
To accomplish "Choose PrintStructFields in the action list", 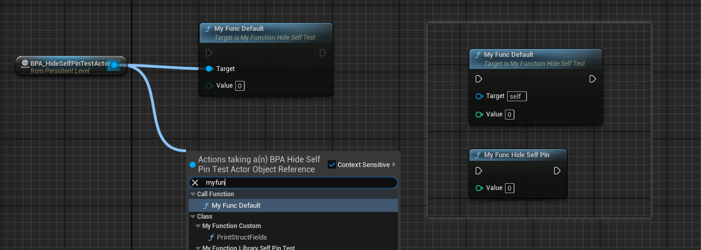I will (x=242, y=237).
